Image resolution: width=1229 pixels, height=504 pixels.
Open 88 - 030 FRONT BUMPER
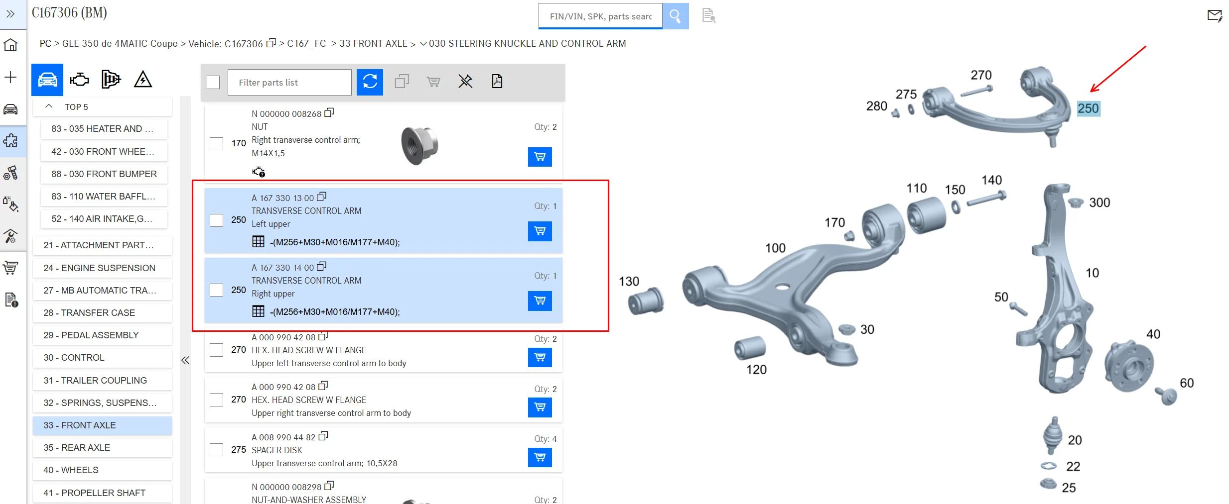click(104, 174)
